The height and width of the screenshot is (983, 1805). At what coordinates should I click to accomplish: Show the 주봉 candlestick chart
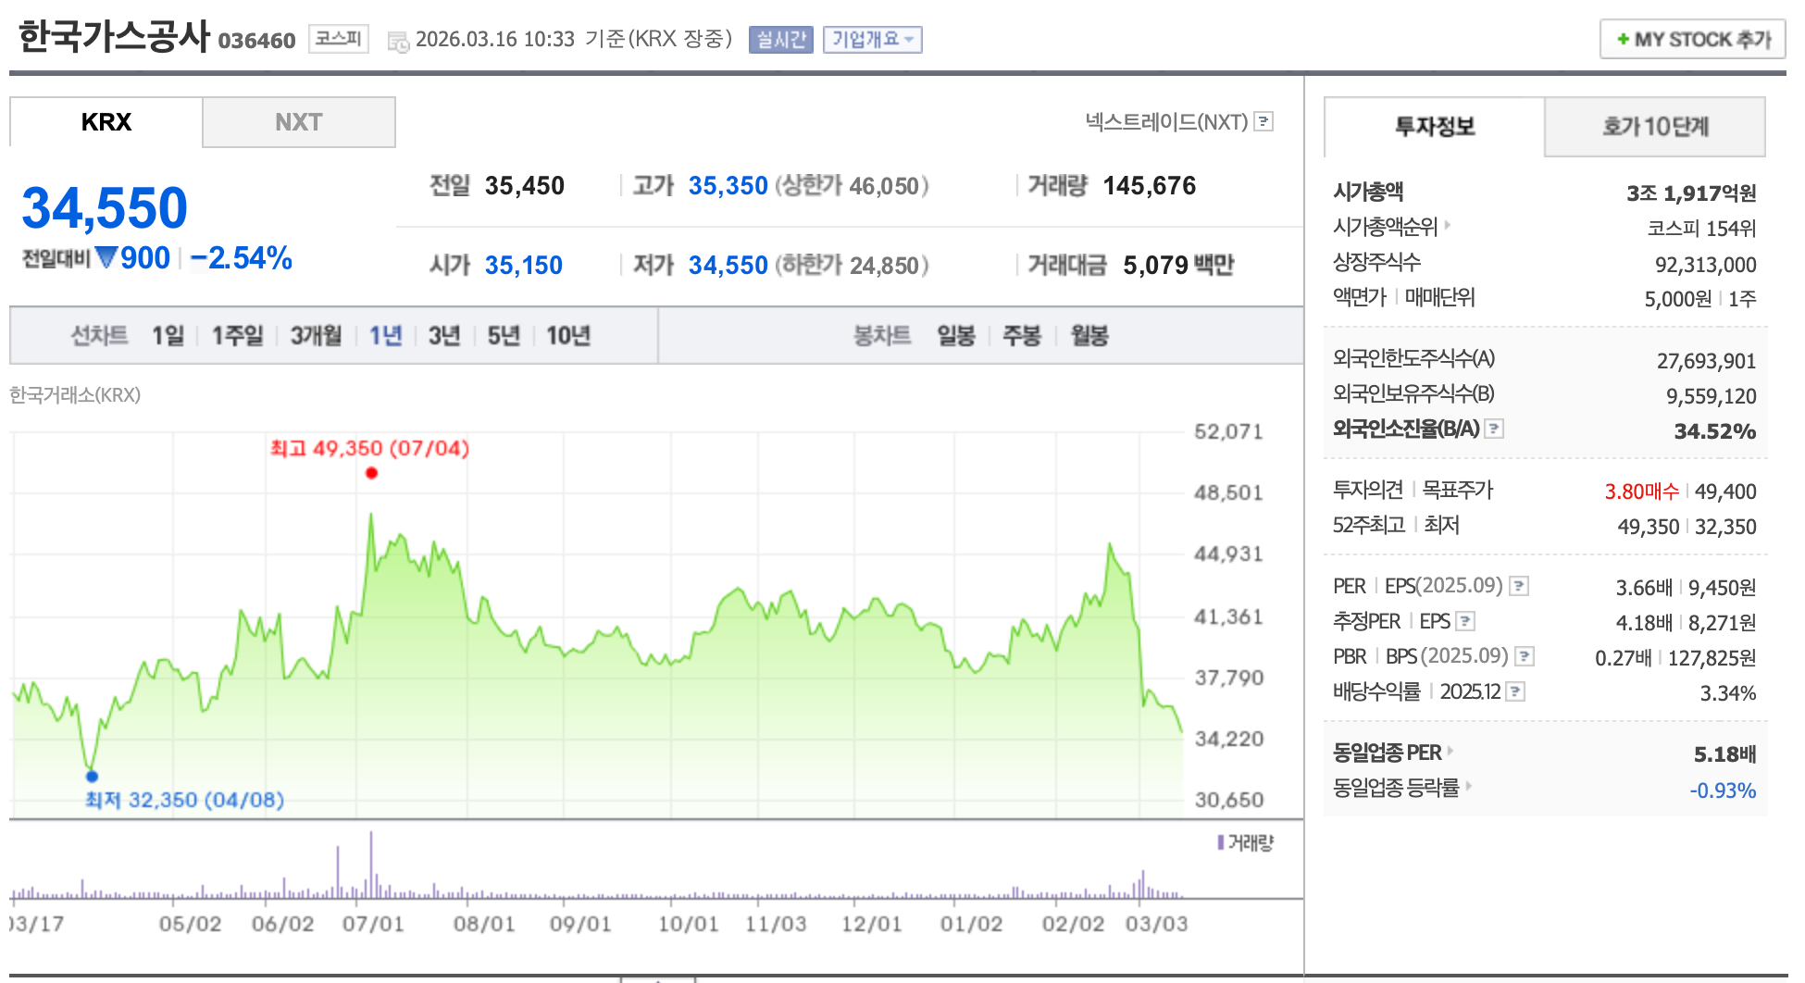tap(1022, 335)
